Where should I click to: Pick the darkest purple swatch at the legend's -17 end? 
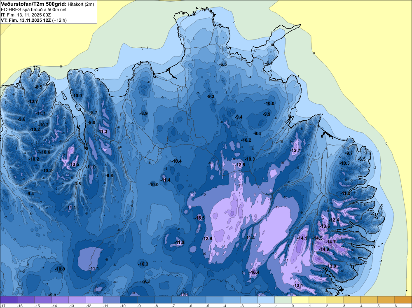pos(8,300)
